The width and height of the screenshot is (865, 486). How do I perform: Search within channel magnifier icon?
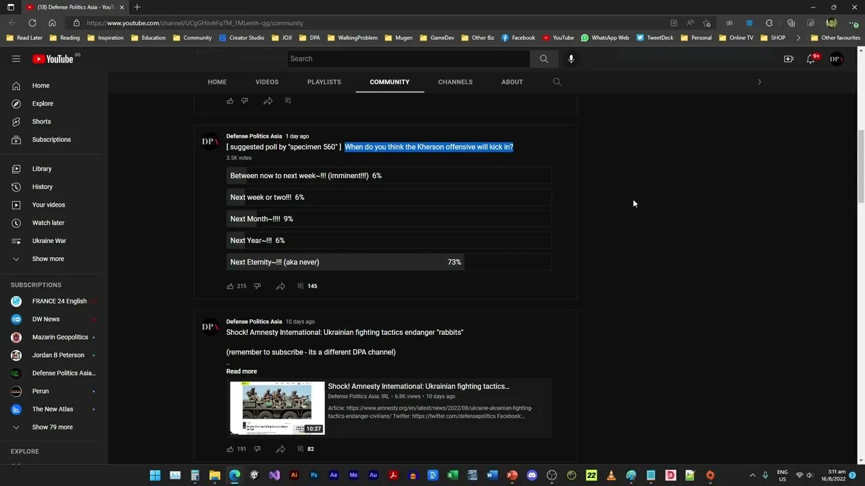[x=557, y=82]
